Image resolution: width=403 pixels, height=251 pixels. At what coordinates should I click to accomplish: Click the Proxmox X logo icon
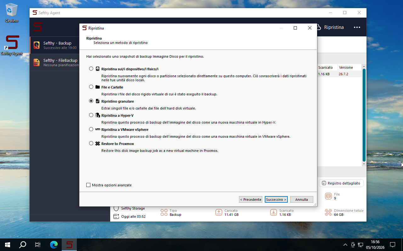coord(98,143)
